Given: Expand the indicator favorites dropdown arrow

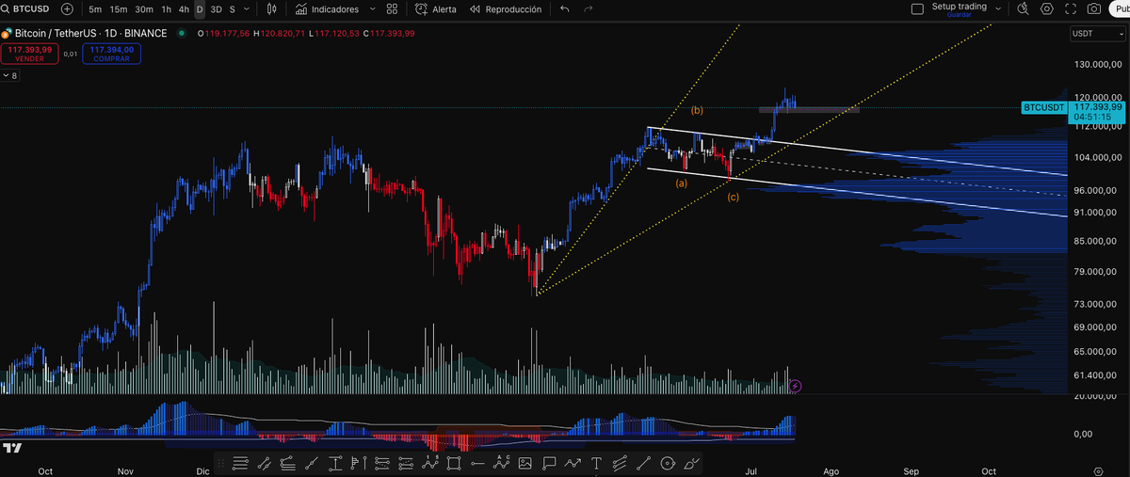Looking at the screenshot, I should pyautogui.click(x=371, y=8).
